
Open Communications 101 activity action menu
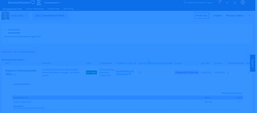(239, 102)
